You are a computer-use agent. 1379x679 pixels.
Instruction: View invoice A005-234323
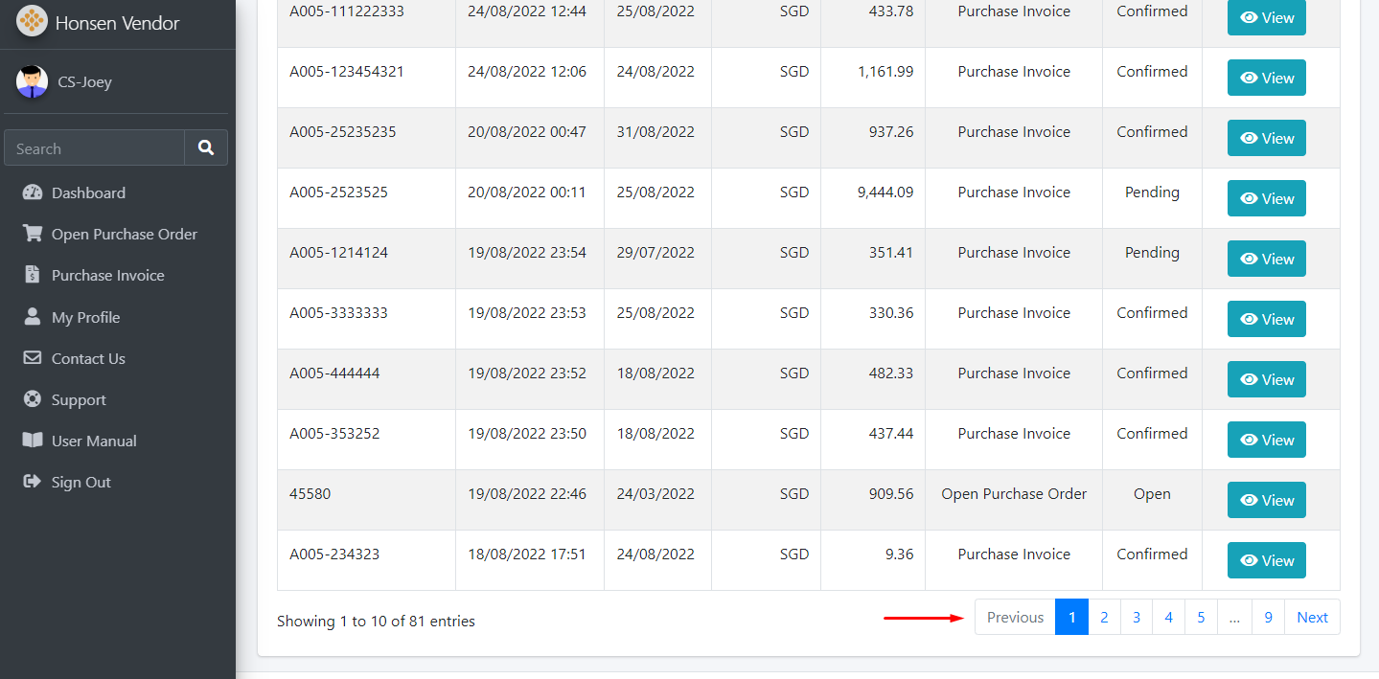[1266, 561]
